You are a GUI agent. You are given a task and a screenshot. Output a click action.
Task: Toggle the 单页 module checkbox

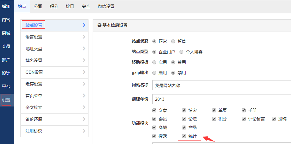tap(214, 110)
